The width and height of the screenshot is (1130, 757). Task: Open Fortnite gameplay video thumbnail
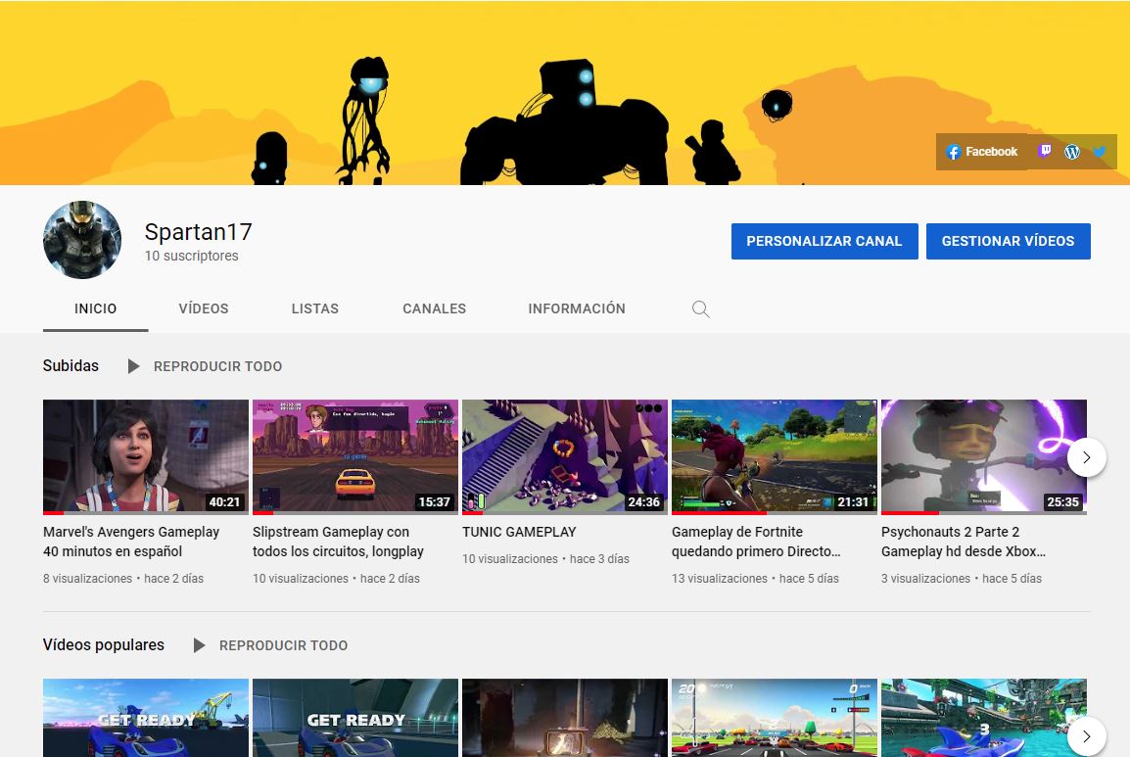click(775, 457)
